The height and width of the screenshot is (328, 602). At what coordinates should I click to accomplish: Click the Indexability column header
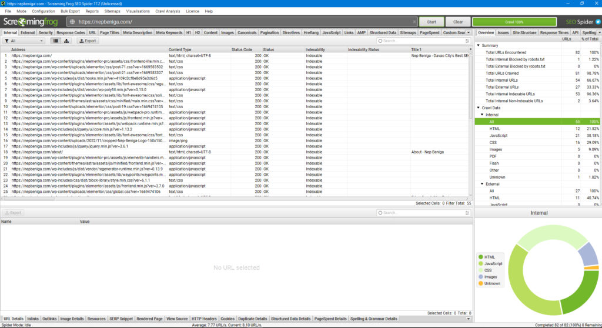click(x=326, y=49)
